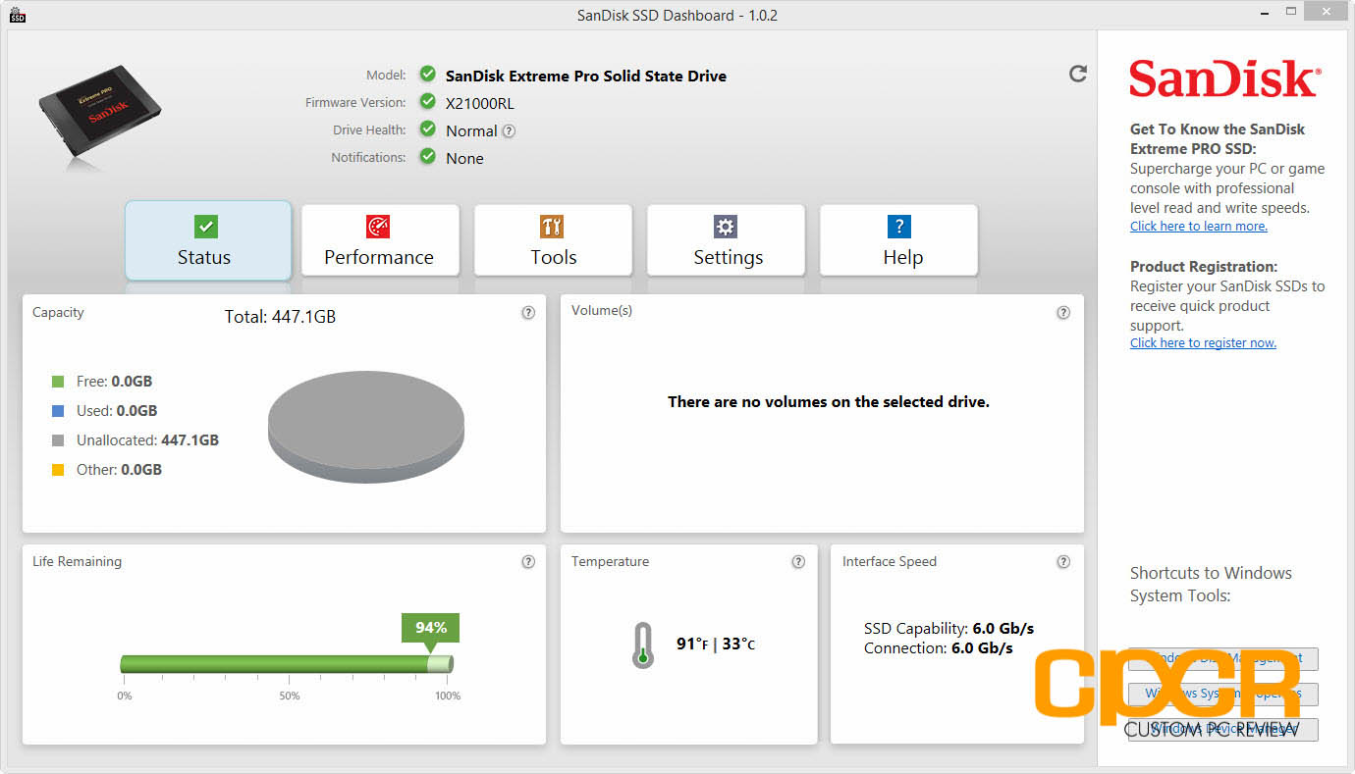Open the Help tab

[898, 240]
